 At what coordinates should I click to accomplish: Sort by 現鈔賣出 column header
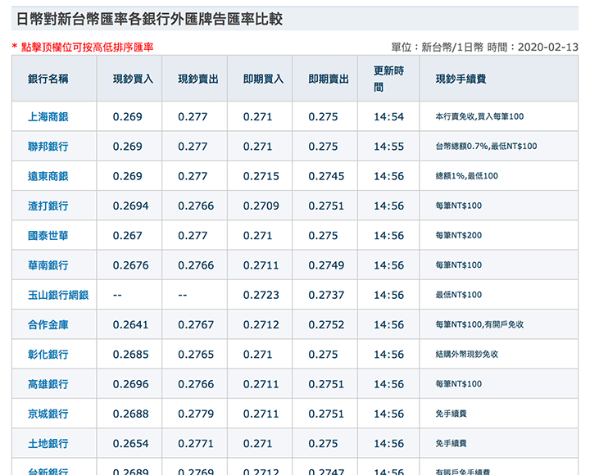198,79
